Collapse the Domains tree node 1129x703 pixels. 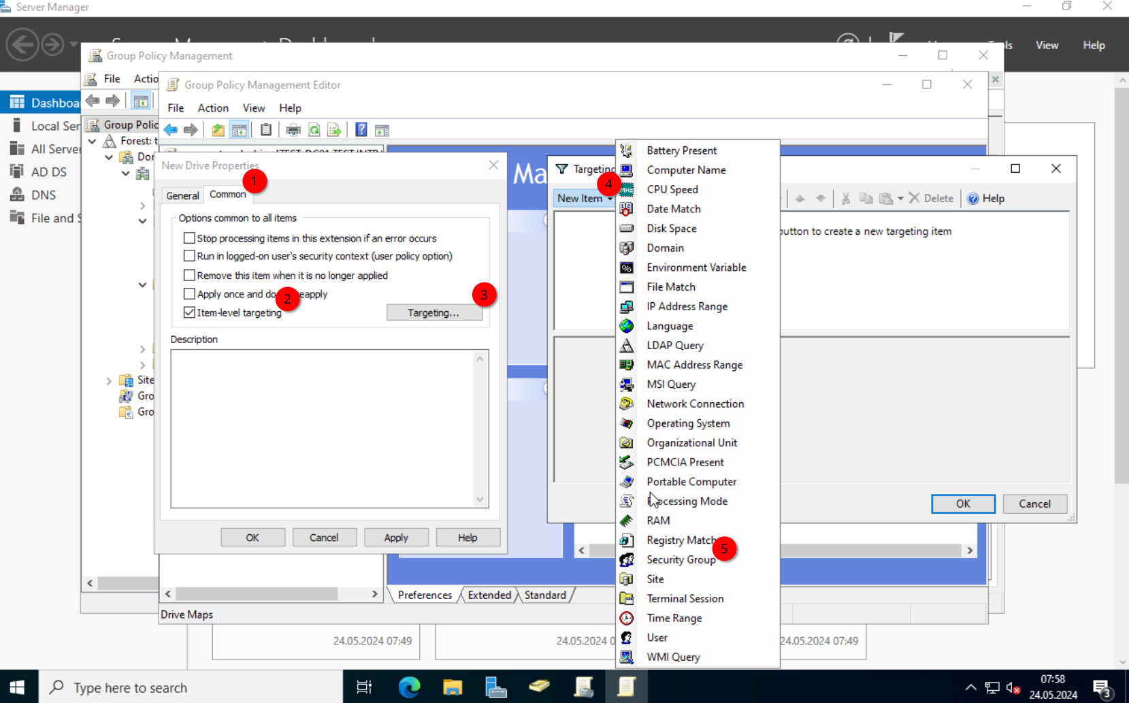point(109,157)
